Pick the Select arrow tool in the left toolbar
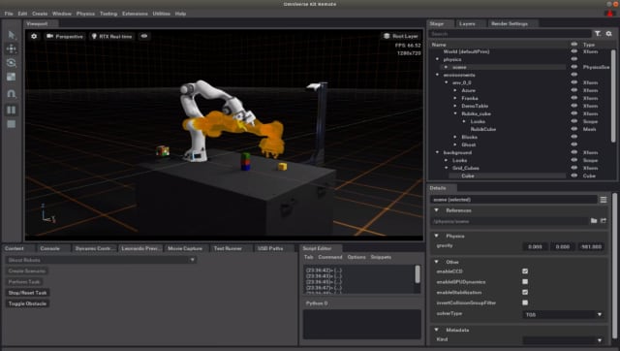Viewport: 620px width, 351px height. (x=12, y=35)
